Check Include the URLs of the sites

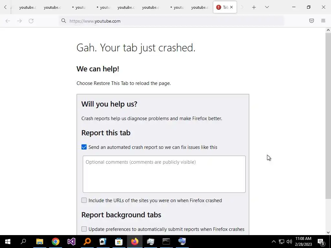click(x=84, y=200)
